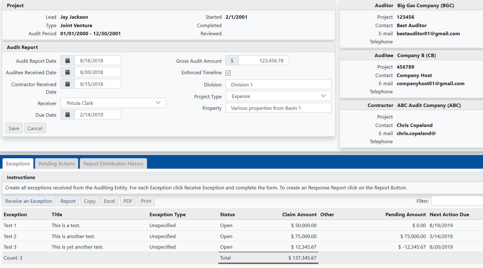The image size is (483, 268).
Task: Open the Receiver dropdown showing Petula Clark
Action: pos(113,103)
